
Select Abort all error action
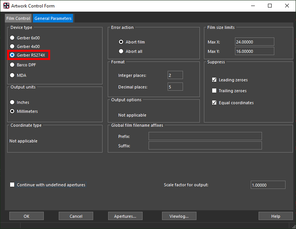121,51
